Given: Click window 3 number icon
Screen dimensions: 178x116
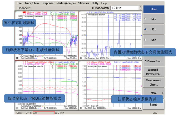Looking at the screenshot, I should click(17, 108).
